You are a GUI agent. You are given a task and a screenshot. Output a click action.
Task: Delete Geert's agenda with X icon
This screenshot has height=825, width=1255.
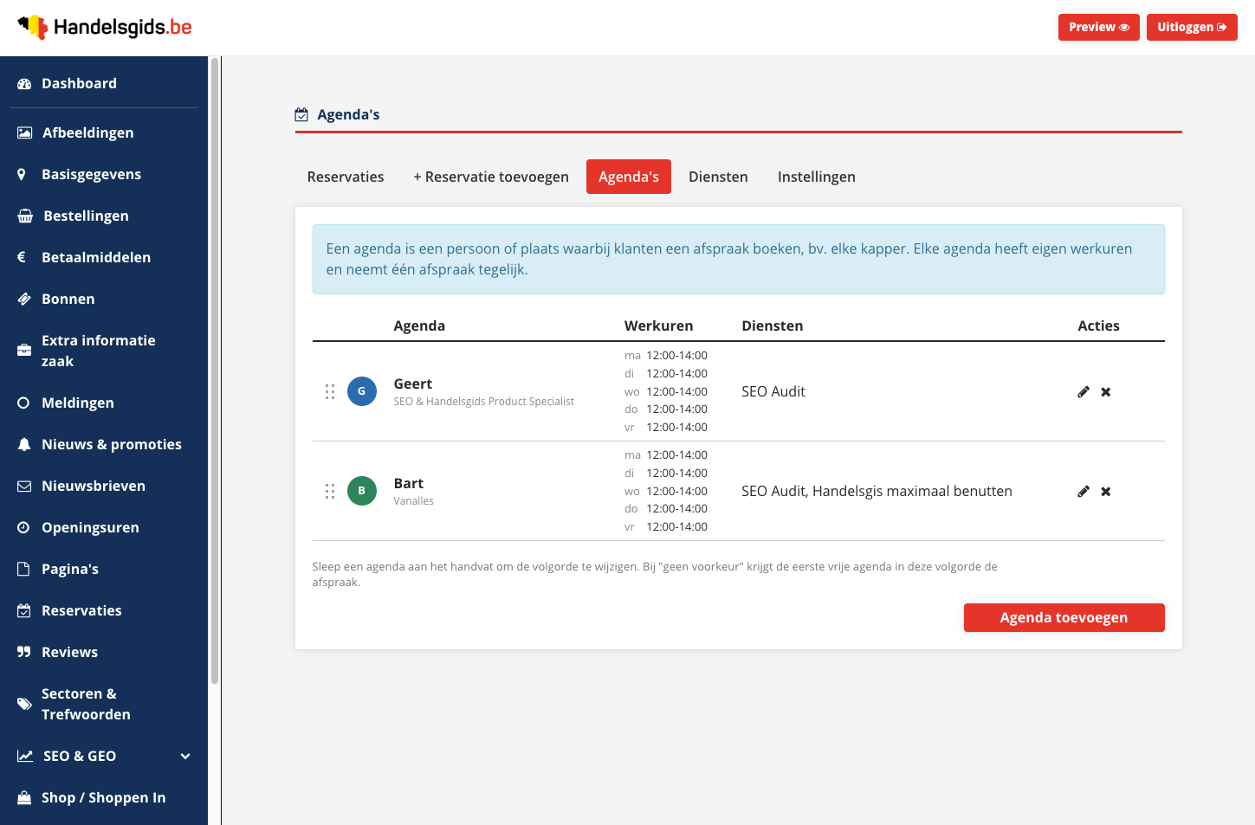point(1106,392)
